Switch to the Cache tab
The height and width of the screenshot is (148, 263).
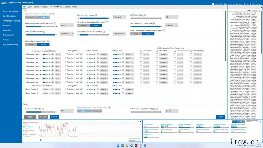click(x=36, y=7)
